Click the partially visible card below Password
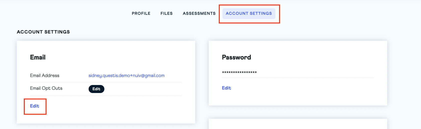This screenshot has width=421, height=129. pos(298,124)
